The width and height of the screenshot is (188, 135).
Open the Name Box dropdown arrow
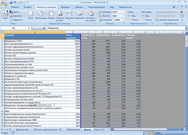coord(29,28)
